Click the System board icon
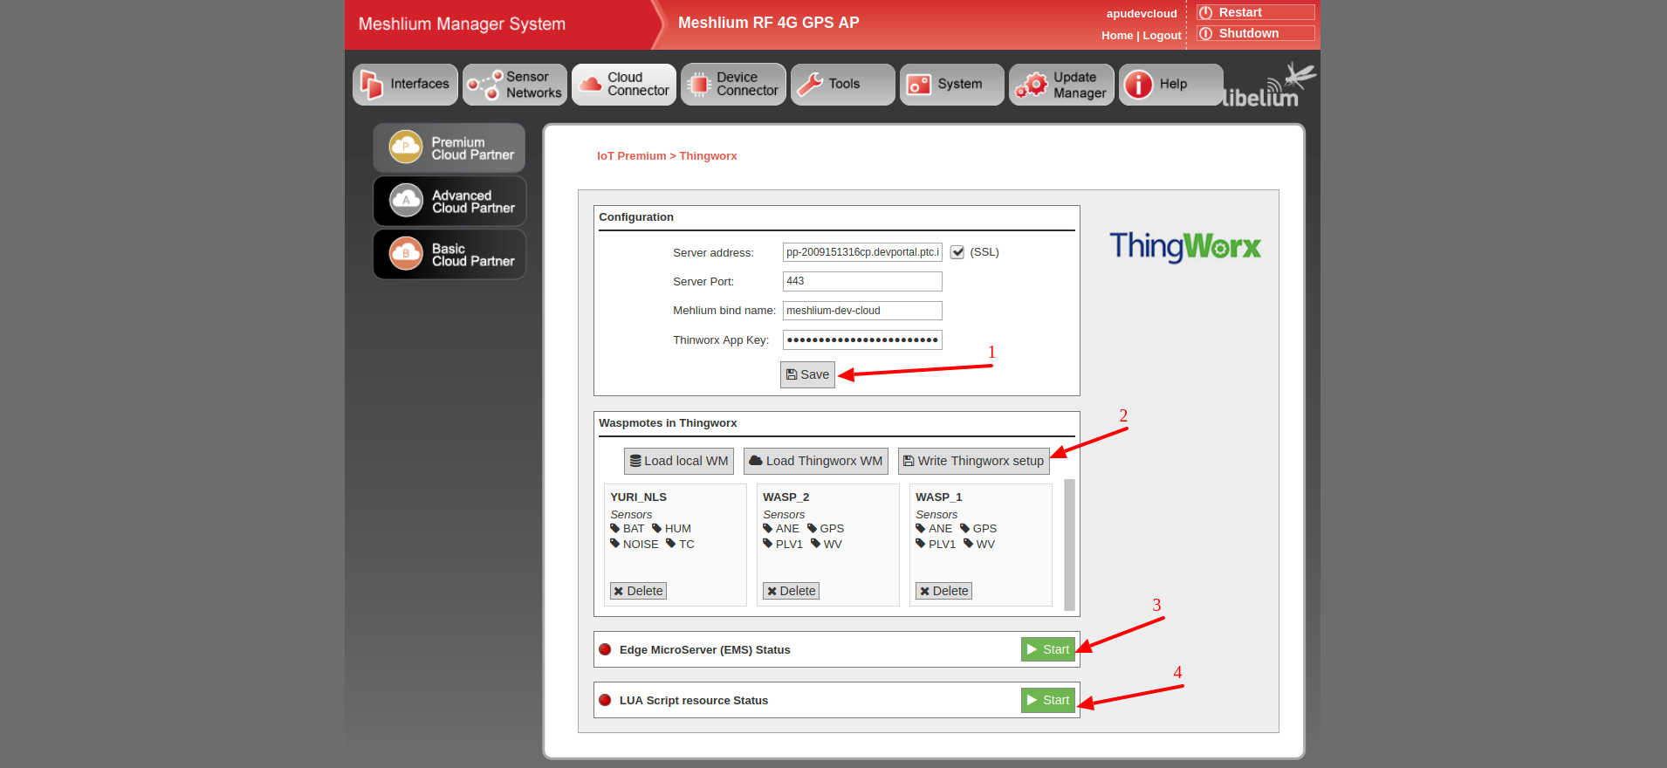The image size is (1667, 768). (x=919, y=85)
